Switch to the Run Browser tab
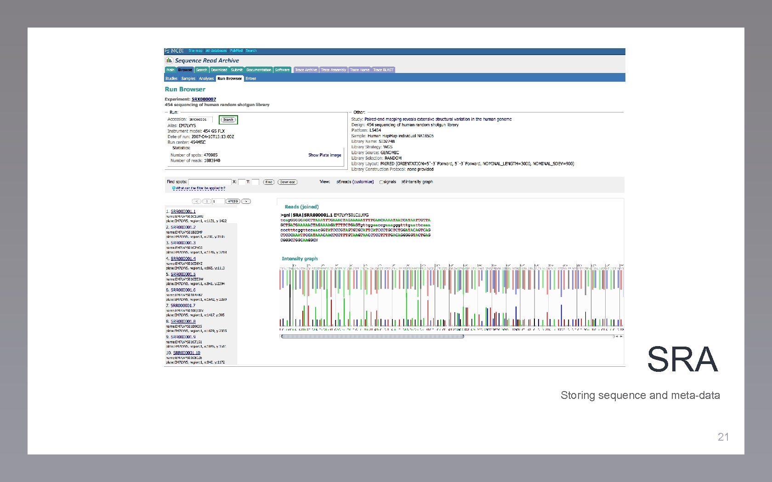 click(229, 78)
